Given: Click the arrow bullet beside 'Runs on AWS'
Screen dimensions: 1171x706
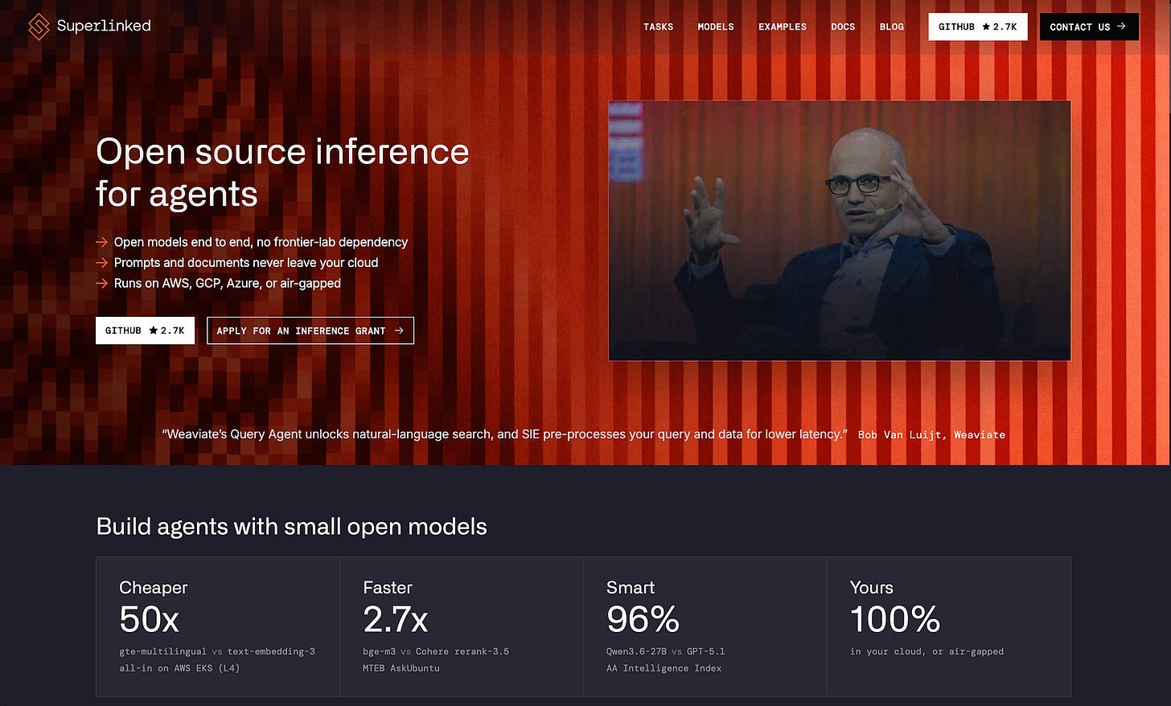Looking at the screenshot, I should [101, 283].
